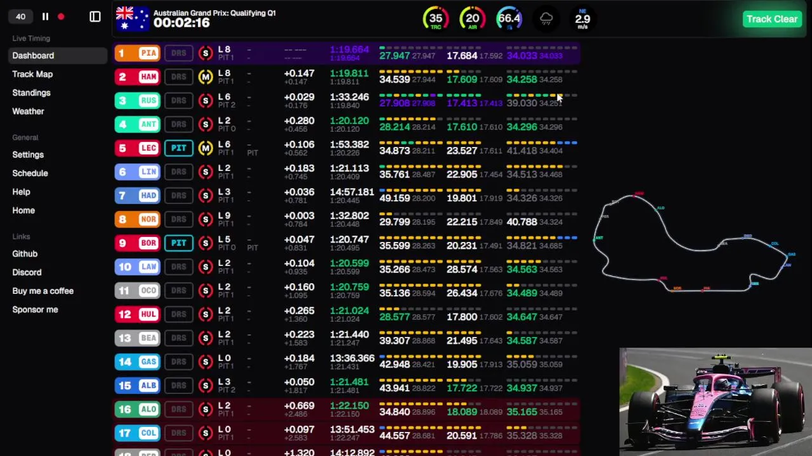Open the Standings page
This screenshot has width=812, height=456.
coord(31,92)
